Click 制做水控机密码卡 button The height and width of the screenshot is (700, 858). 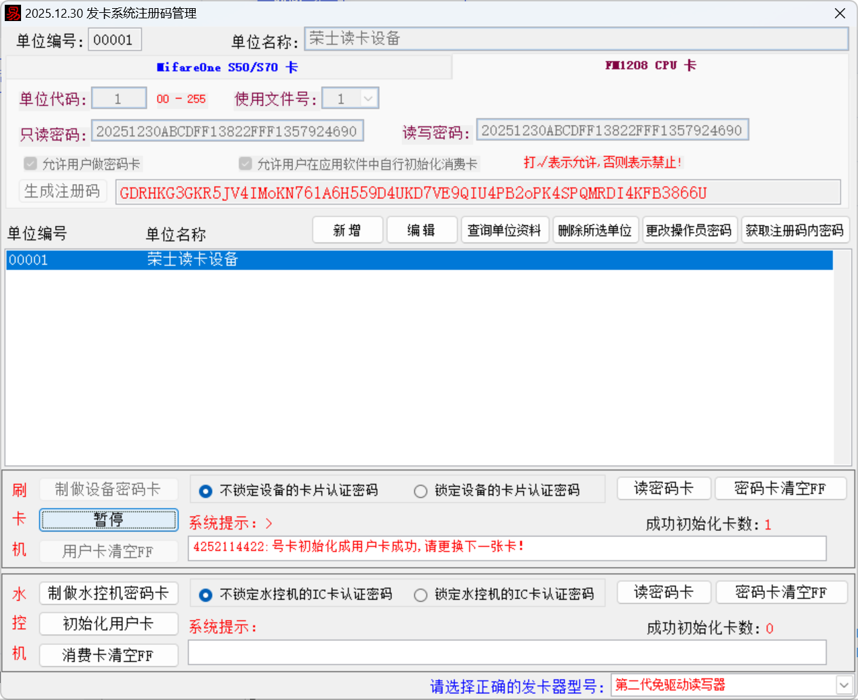coord(109,593)
